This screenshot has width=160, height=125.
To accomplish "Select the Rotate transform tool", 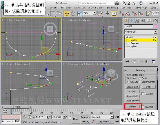I will click(73, 14).
